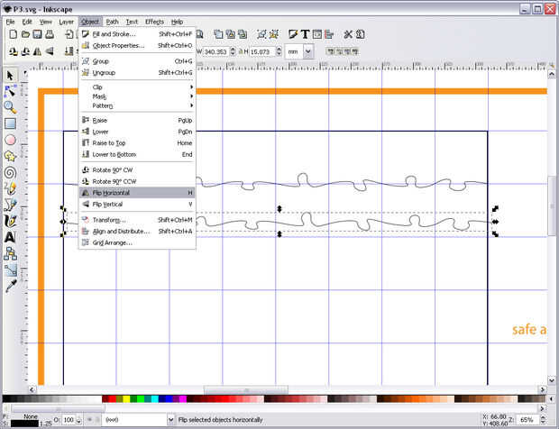
Task: Click the Rotate 90° counter-clockwise icon in the controls bar
Action: [x=14, y=51]
